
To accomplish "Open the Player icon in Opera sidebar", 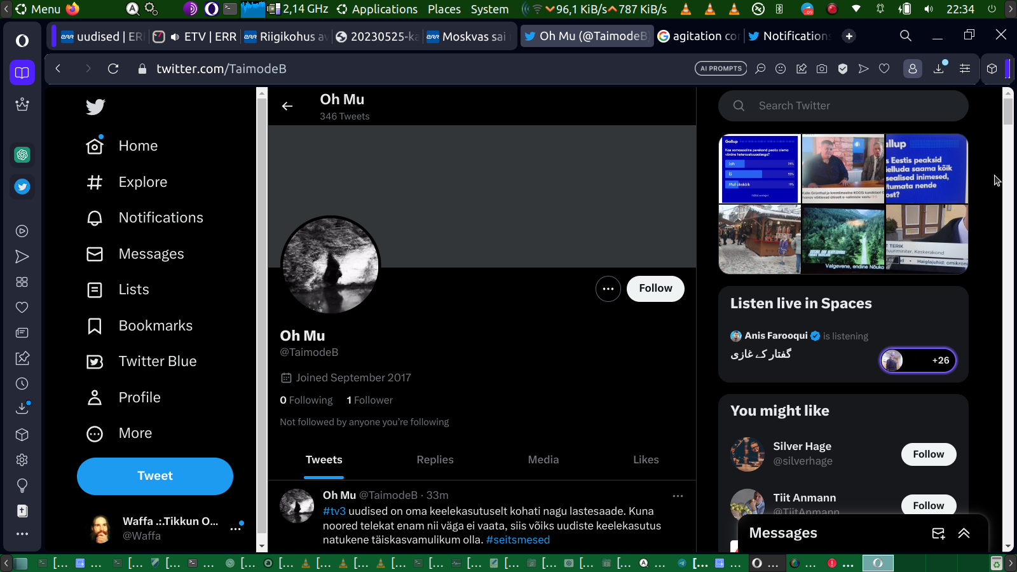I will click(x=22, y=231).
